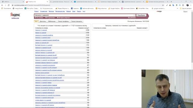Open the Все регионы region selector
This screenshot has width=193, height=108.
pyautogui.click(x=132, y=18)
